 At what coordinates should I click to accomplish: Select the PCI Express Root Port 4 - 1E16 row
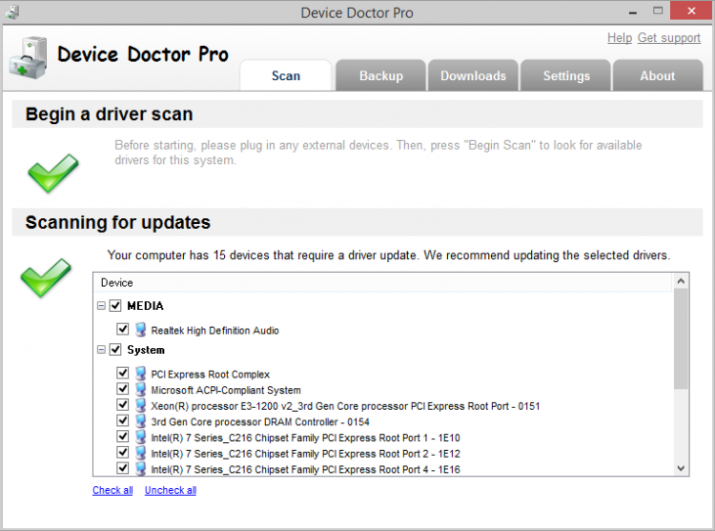coord(305,469)
